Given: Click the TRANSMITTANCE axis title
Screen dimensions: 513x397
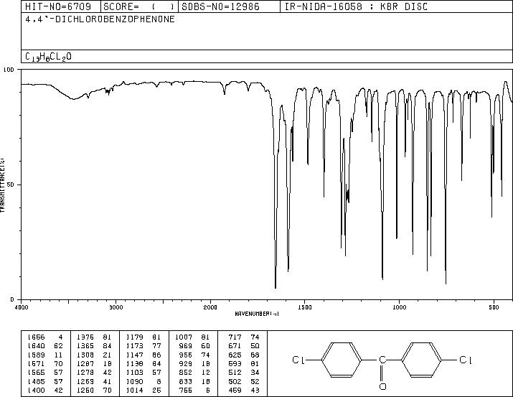Looking at the screenshot, I should (2, 185).
